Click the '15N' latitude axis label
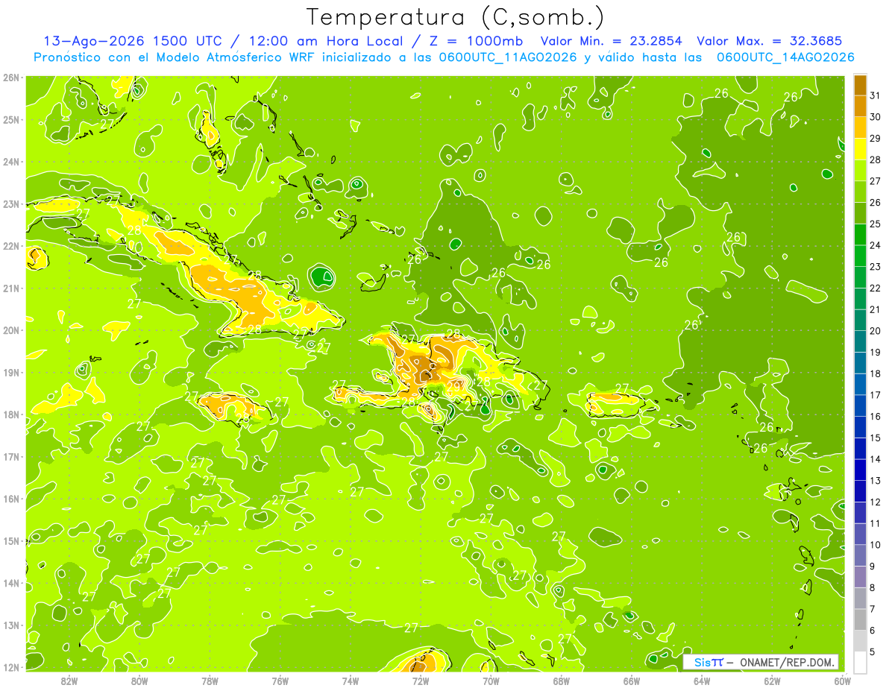 (11, 541)
